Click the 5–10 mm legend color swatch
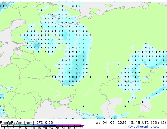The image size is (167, 129). pyautogui.click(x=29, y=126)
